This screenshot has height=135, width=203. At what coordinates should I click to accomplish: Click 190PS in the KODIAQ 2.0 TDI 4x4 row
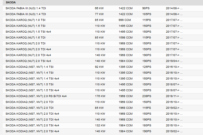(x=147, y=120)
